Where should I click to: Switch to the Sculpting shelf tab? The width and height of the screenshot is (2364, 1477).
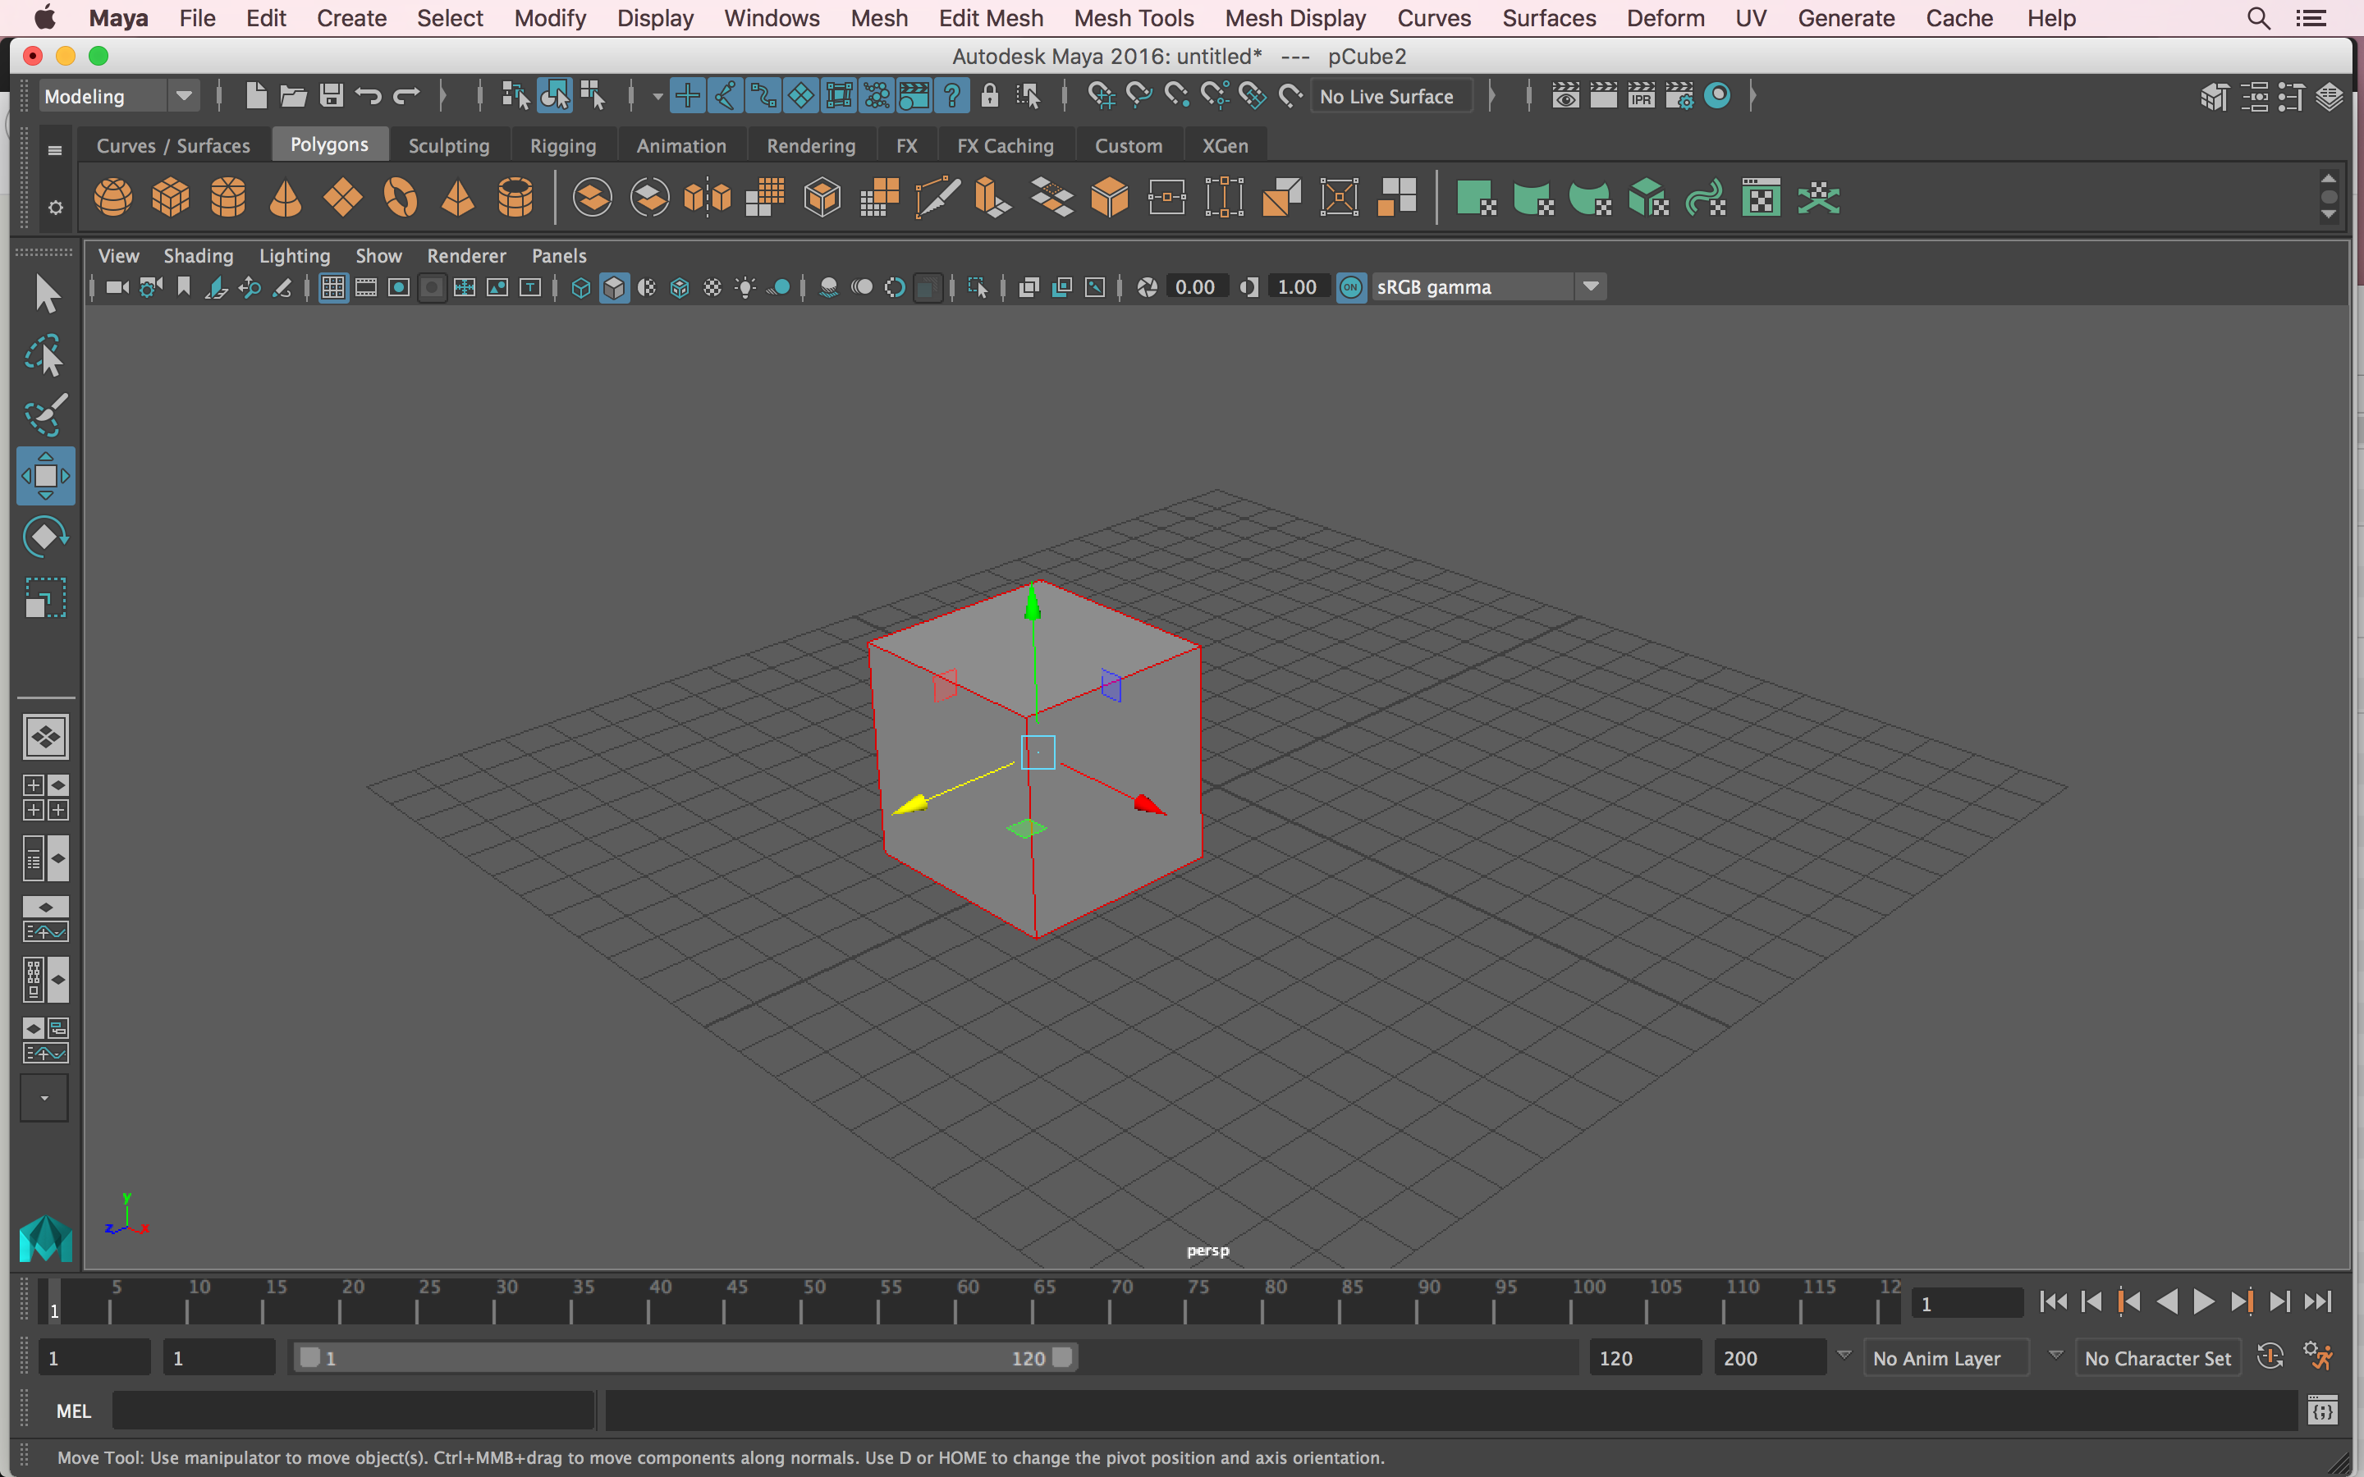point(448,145)
